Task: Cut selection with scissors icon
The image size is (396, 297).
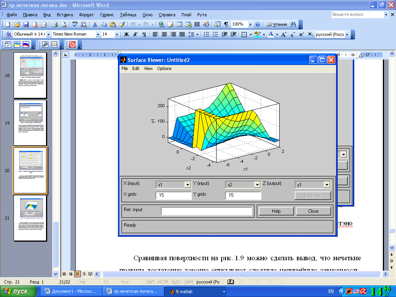Action: pos(95,24)
